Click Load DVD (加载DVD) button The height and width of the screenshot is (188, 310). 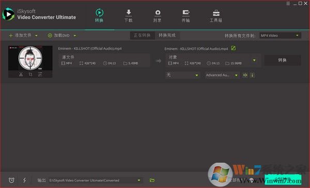click(59, 36)
